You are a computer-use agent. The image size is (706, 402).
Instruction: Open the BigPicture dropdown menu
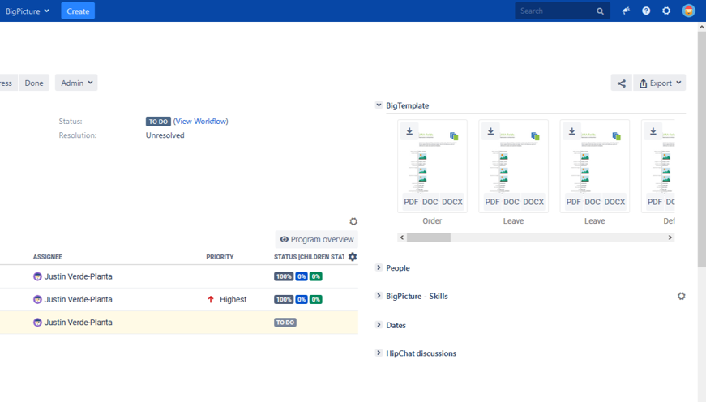27,11
